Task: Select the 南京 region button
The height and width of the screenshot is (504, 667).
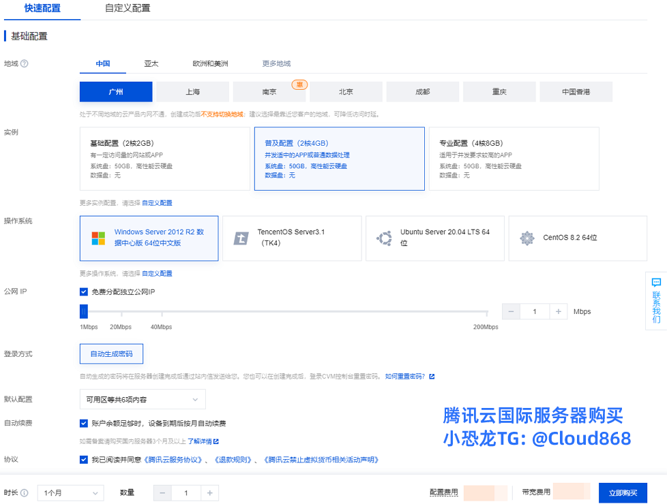Action: [x=269, y=92]
